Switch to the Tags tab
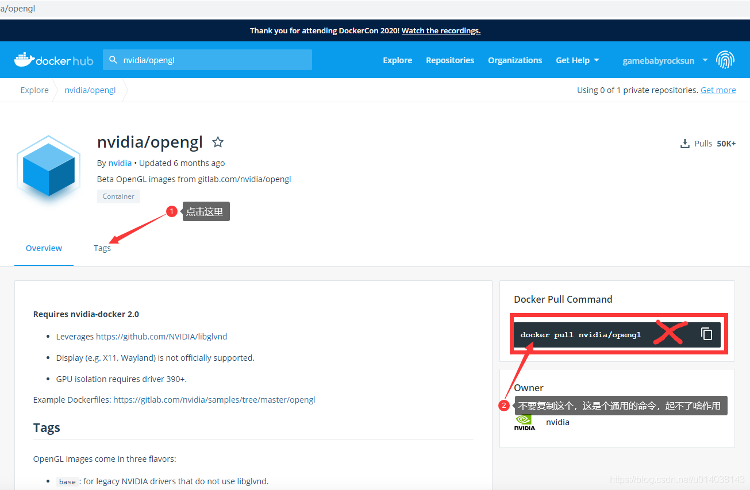Image resolution: width=750 pixels, height=490 pixels. pyautogui.click(x=102, y=248)
